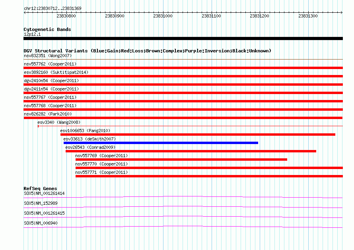Select the Cytogenetic Bands track title
This screenshot has height=250, width=354.
coord(47,29)
